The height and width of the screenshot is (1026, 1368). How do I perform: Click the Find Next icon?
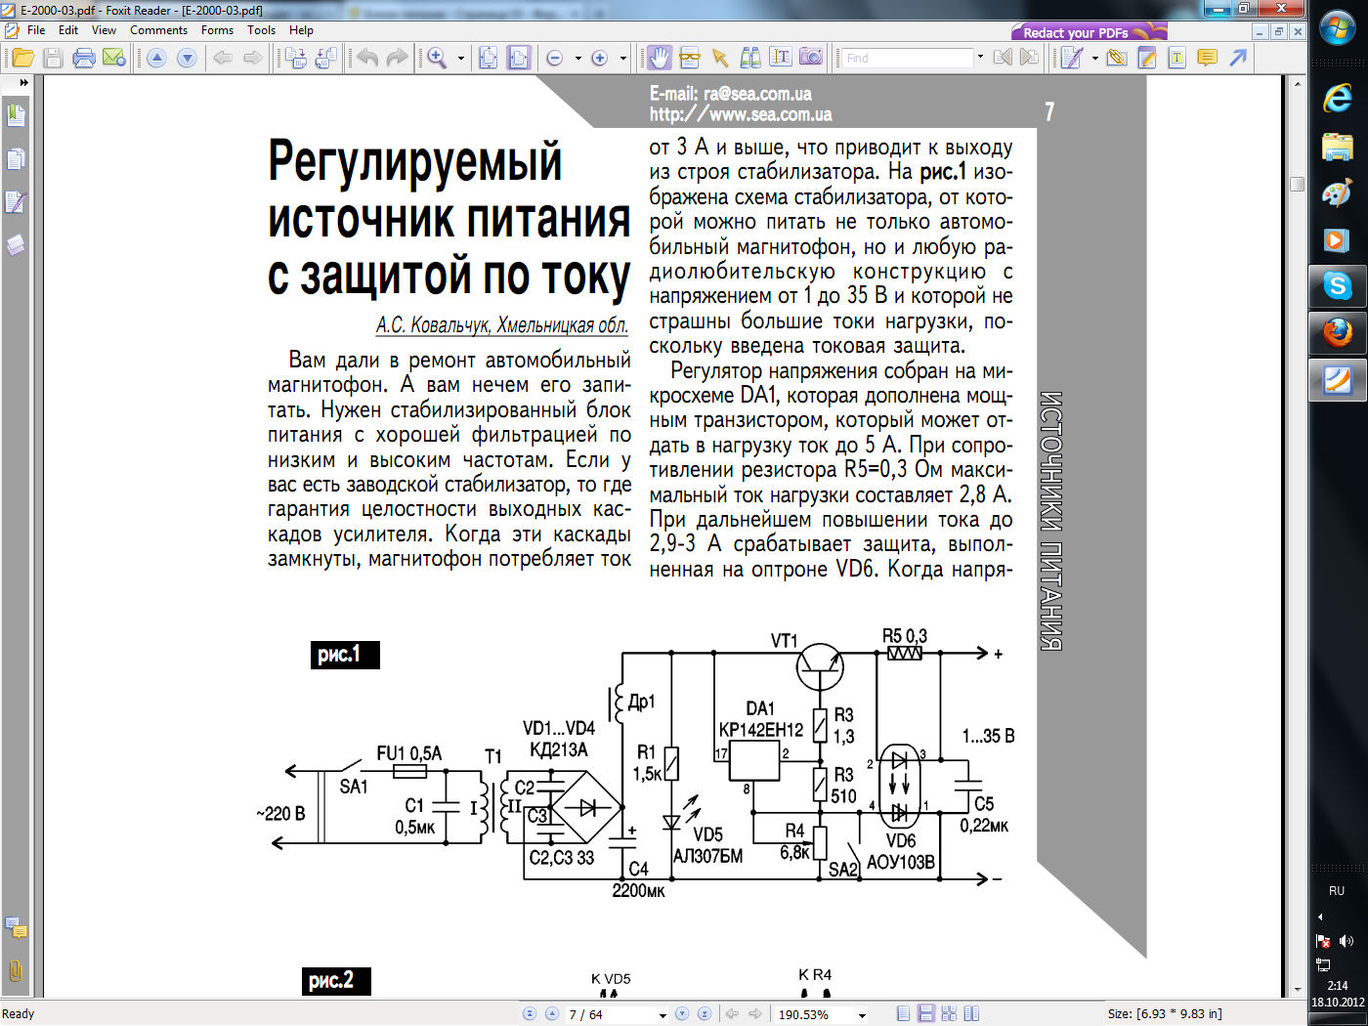1029,58
